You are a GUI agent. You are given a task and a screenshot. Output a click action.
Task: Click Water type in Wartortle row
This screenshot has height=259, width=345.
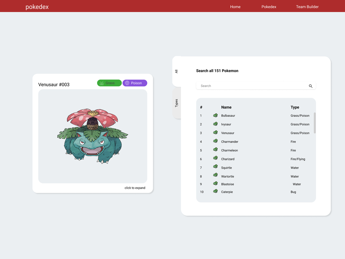(x=295, y=176)
